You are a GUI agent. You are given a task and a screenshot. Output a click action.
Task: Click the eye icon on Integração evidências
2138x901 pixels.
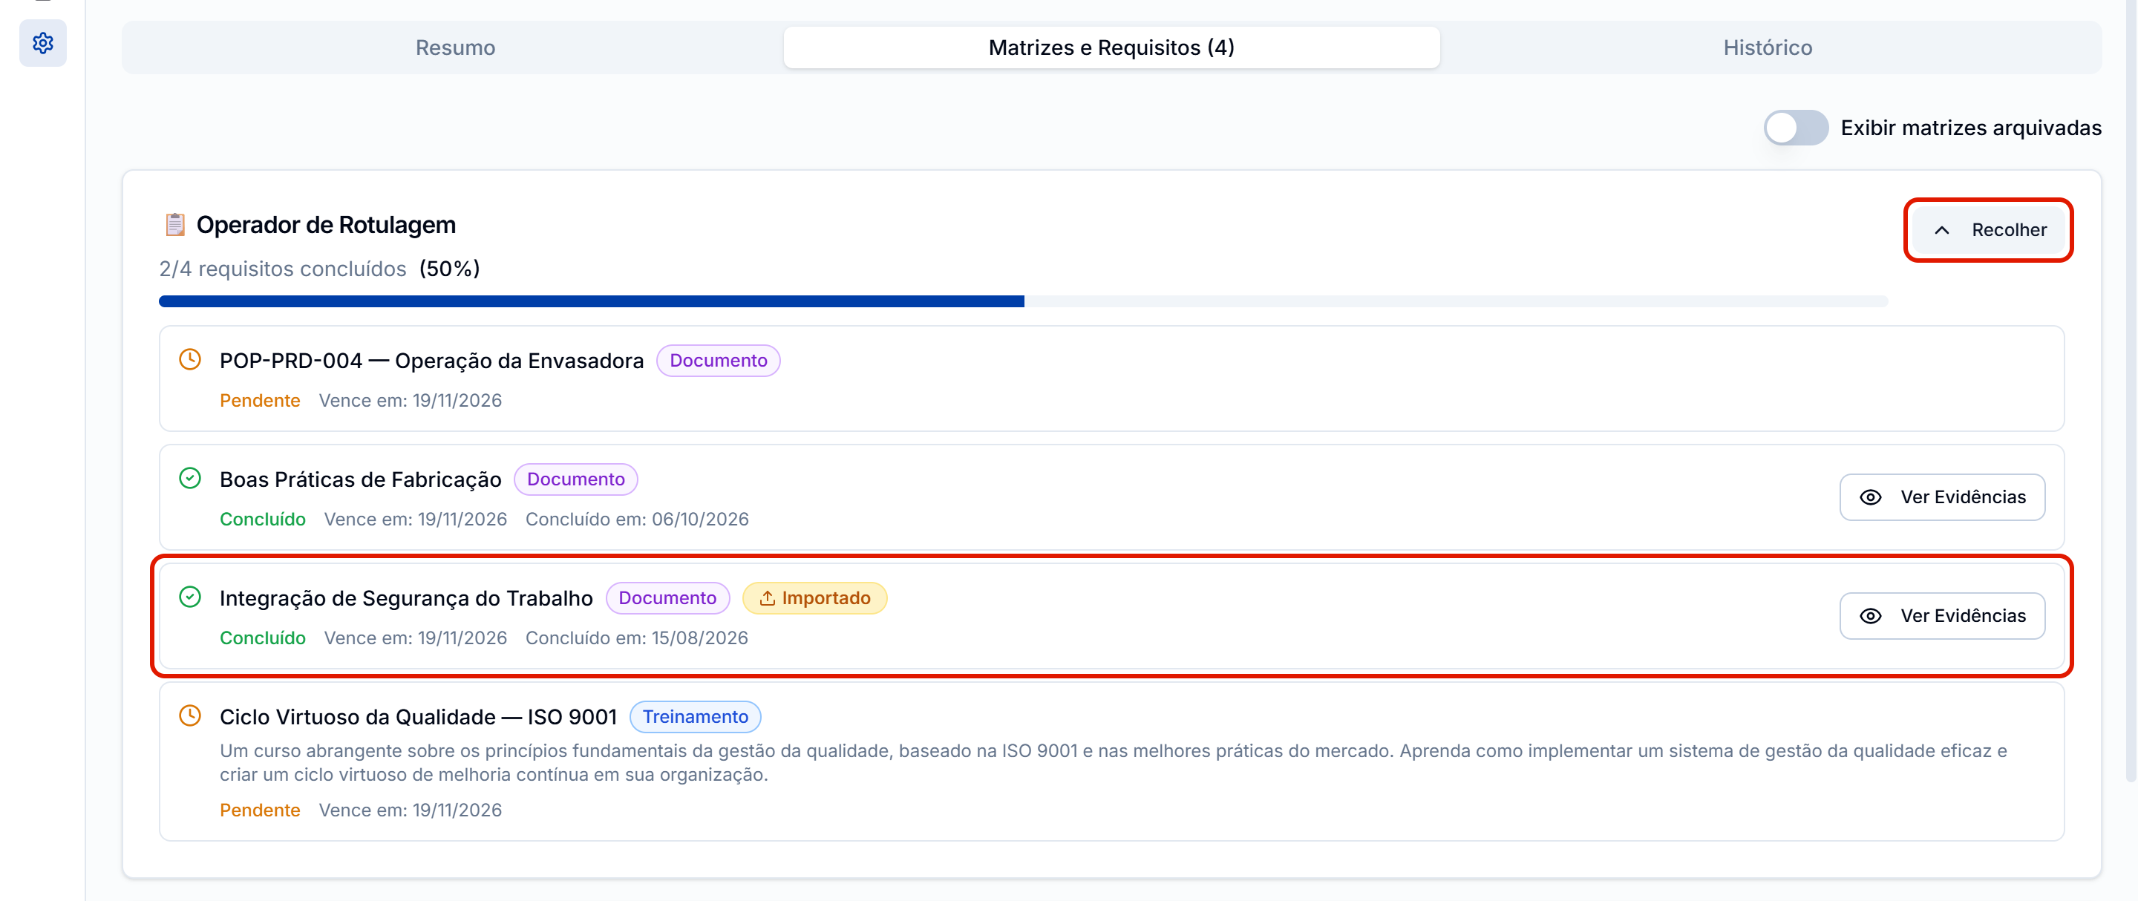pos(1870,615)
